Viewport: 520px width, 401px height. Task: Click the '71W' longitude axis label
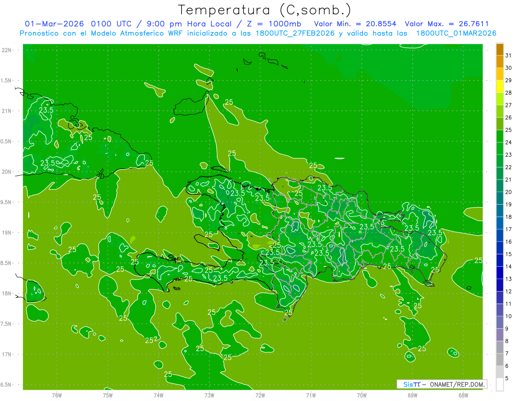[311, 395]
